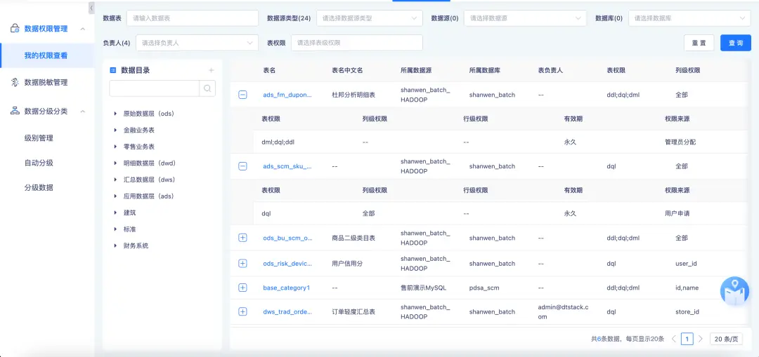Screen dimensions: 759x357
Task: Expand the dws_trad_orde row
Action: click(242, 311)
